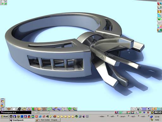Select the magnifier zoom view icon
162x122 pixels.
(x=136, y=112)
